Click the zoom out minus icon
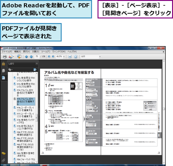The height and width of the screenshot is (166, 173). 49,57
